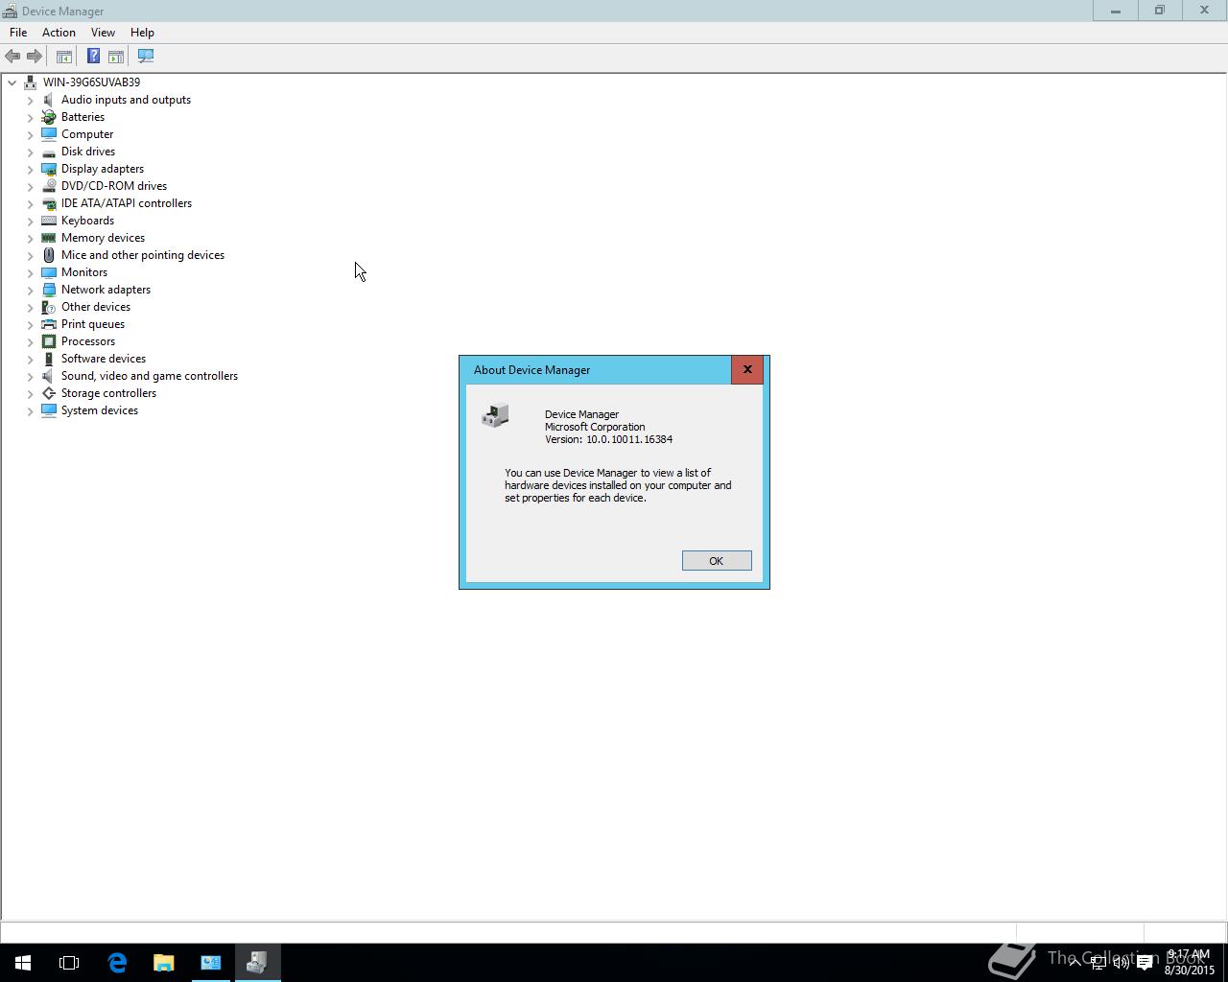Expand Audio inputs and outputs node
Viewport: 1228px width, 982px height.
[x=31, y=100]
